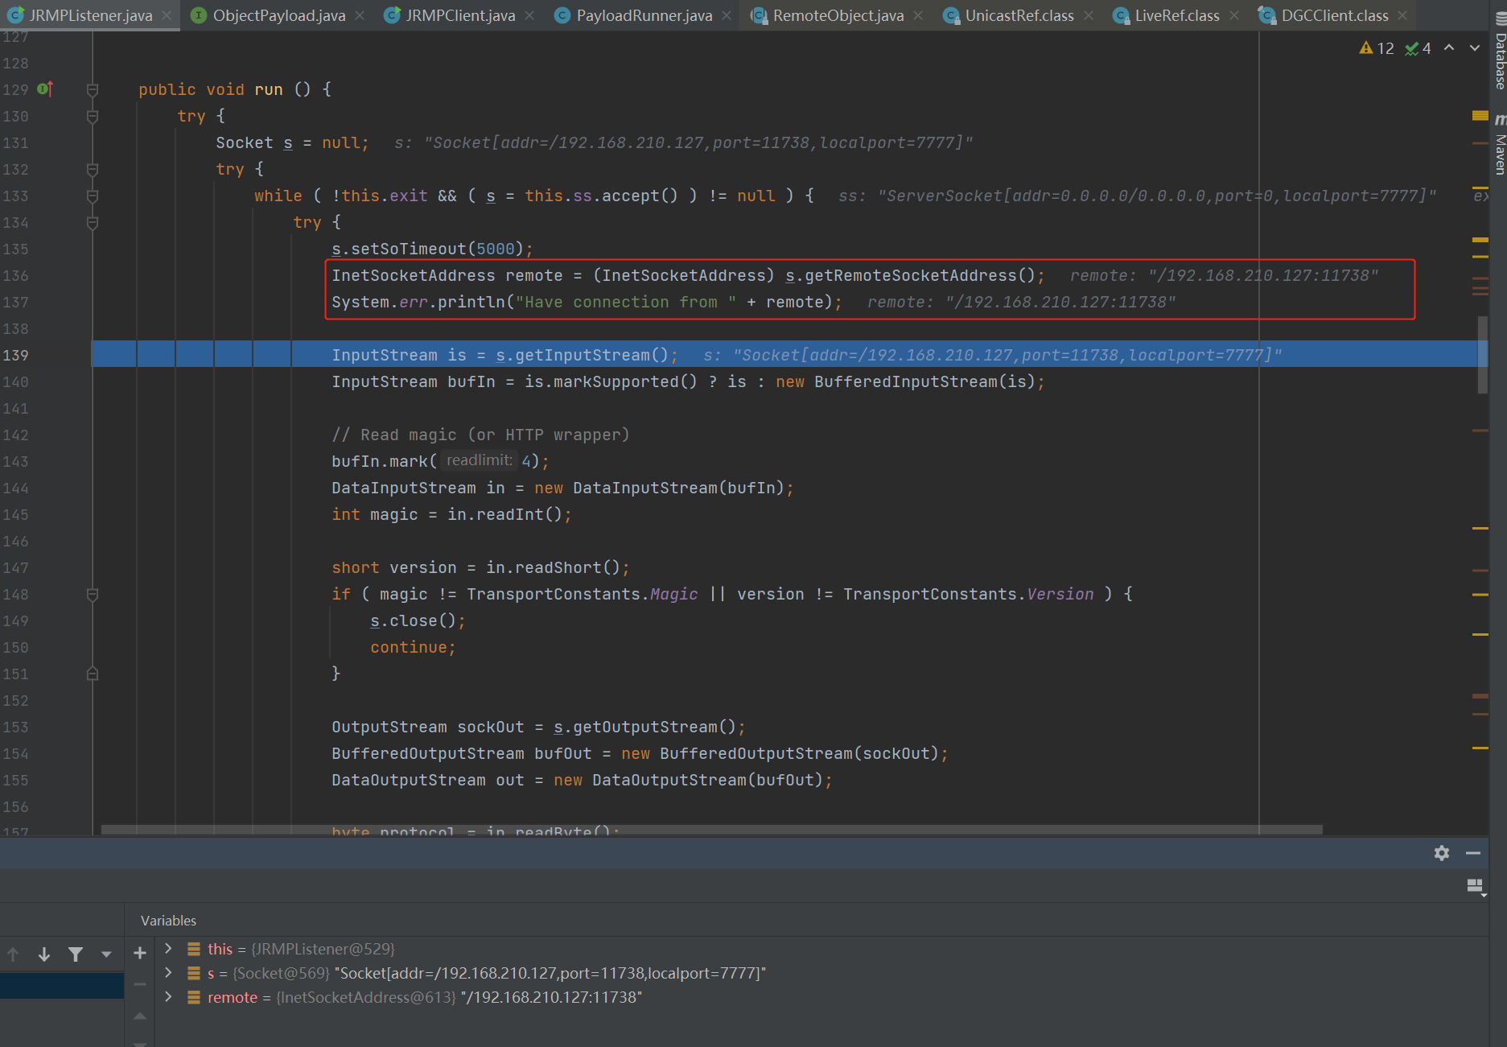Screen dimensions: 1507x1047
Task: Move to previous frame with up arrow
Action: click(x=13, y=954)
